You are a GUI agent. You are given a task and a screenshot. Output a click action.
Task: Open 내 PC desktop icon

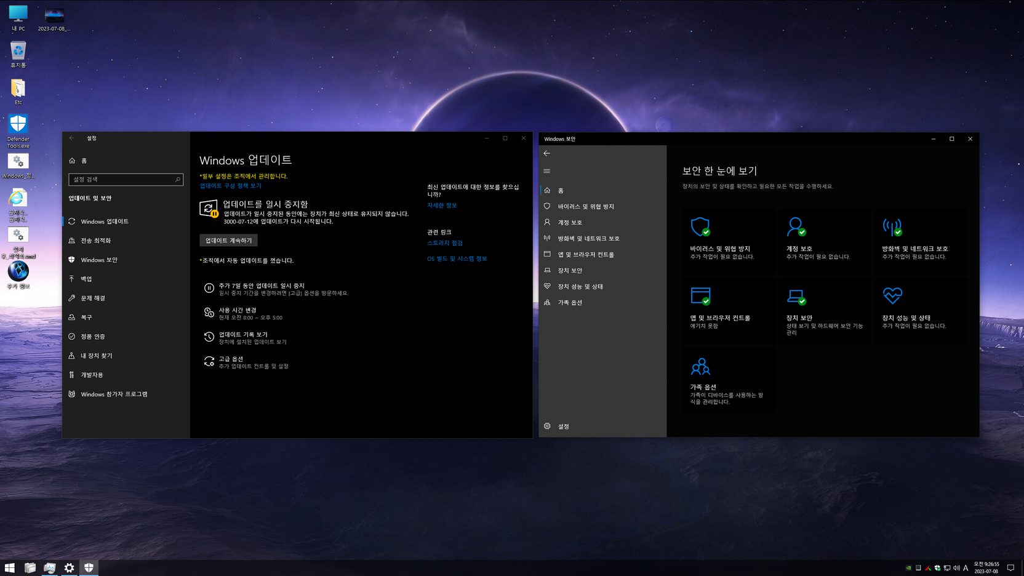18,18
